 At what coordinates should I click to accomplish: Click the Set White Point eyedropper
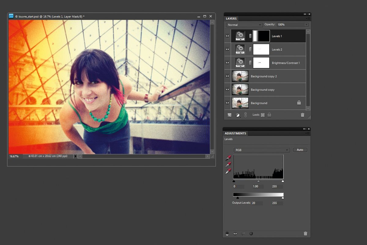click(228, 171)
